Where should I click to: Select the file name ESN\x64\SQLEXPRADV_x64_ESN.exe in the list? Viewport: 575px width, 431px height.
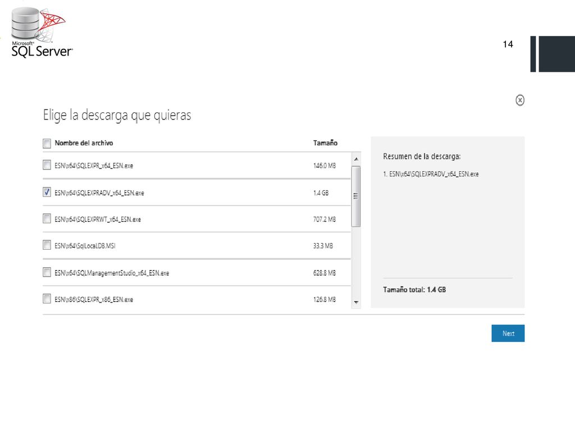tap(99, 193)
